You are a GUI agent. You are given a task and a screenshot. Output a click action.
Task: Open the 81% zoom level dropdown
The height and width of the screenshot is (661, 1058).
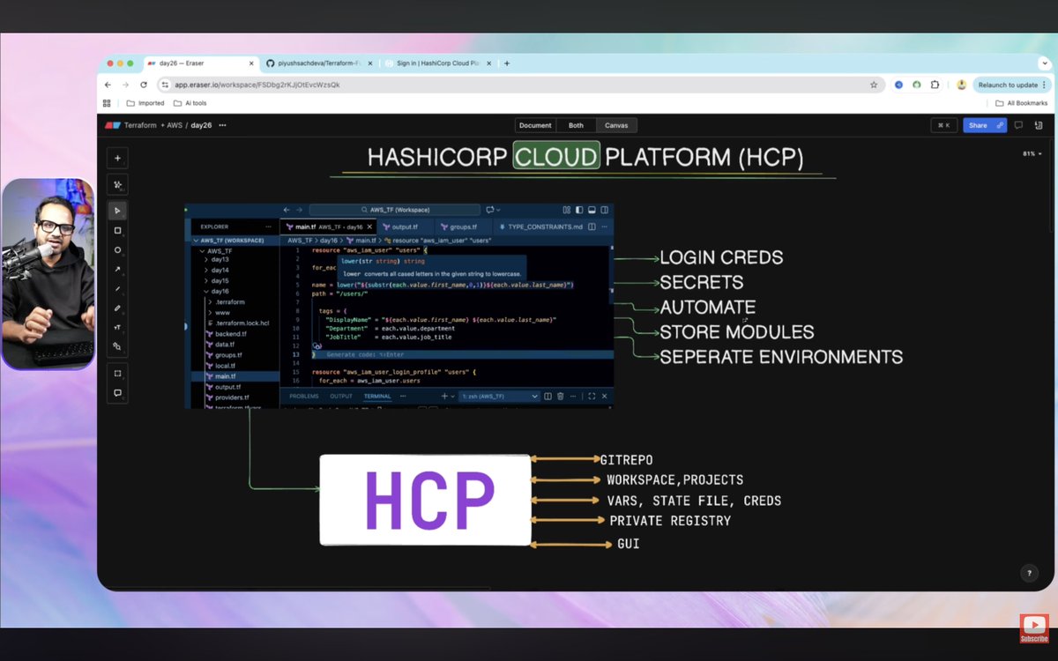pos(1032,153)
